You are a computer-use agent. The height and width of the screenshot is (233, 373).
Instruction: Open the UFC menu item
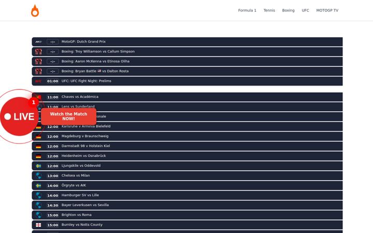coord(305,10)
